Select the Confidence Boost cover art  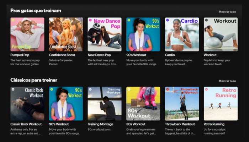(x=66, y=34)
